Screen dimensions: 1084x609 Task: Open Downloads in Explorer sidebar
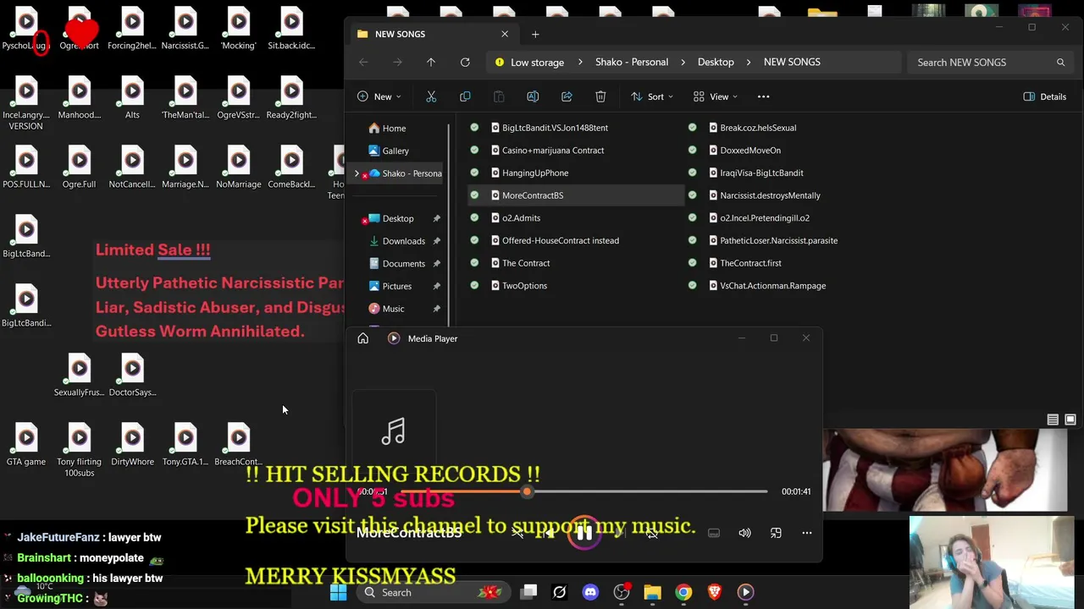point(403,241)
